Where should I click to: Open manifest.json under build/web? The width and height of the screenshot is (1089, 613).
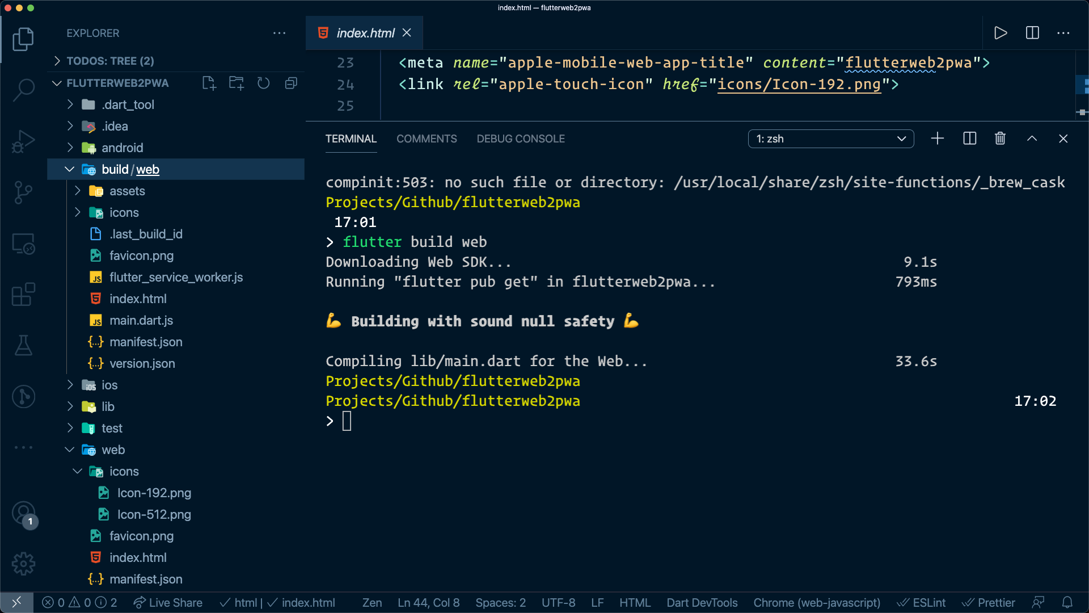click(146, 342)
